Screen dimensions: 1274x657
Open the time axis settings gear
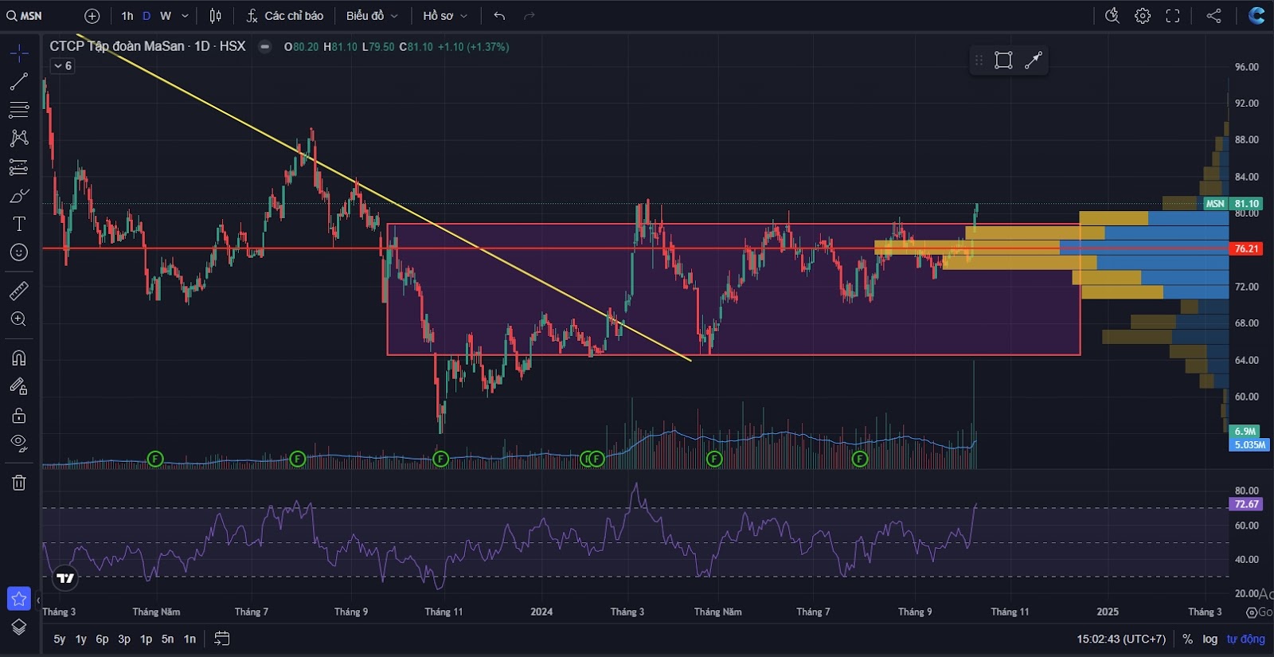pos(1252,612)
